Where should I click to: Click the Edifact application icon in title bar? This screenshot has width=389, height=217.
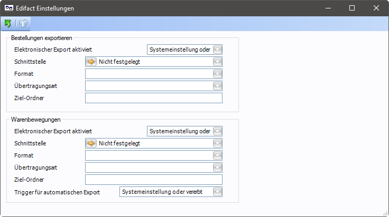[x=9, y=8]
